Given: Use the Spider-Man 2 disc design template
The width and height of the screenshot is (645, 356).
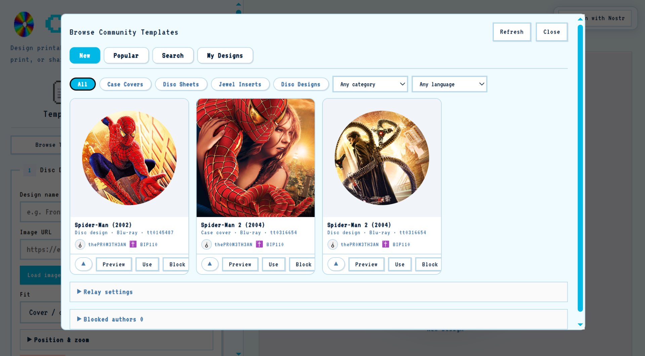Looking at the screenshot, I should click(x=400, y=264).
